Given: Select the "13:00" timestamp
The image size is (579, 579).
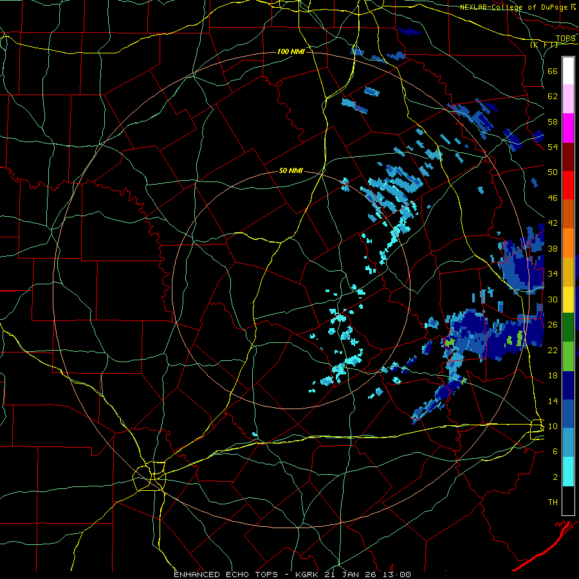Looking at the screenshot, I should point(397,574).
